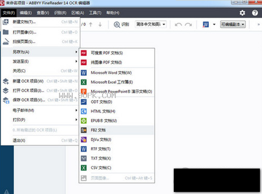This screenshot has height=194, width=262.
Task: Choose 保存 OCR 项目 entry
Action: pyautogui.click(x=40, y=100)
